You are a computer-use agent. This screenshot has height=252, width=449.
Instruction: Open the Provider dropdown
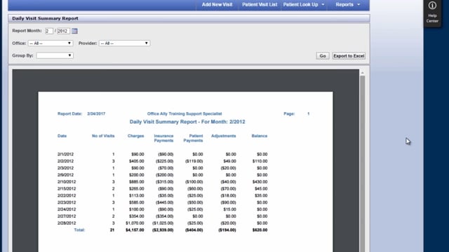pos(124,43)
